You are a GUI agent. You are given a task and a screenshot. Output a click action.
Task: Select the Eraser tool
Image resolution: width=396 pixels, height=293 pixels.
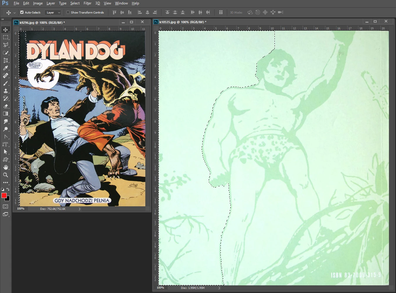(6, 106)
